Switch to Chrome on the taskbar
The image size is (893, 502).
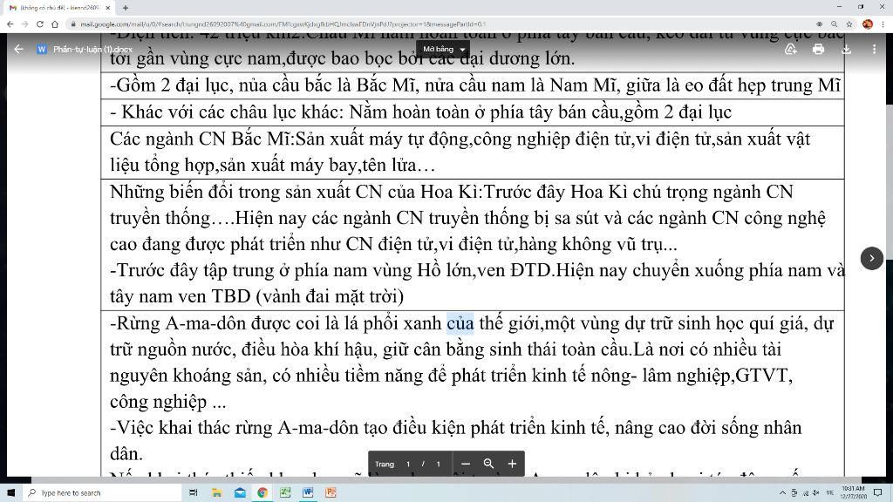(x=262, y=493)
